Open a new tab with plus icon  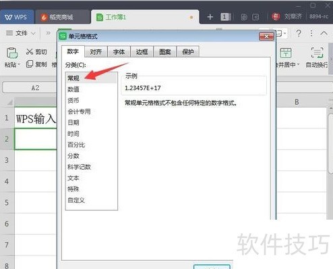[x=210, y=17]
